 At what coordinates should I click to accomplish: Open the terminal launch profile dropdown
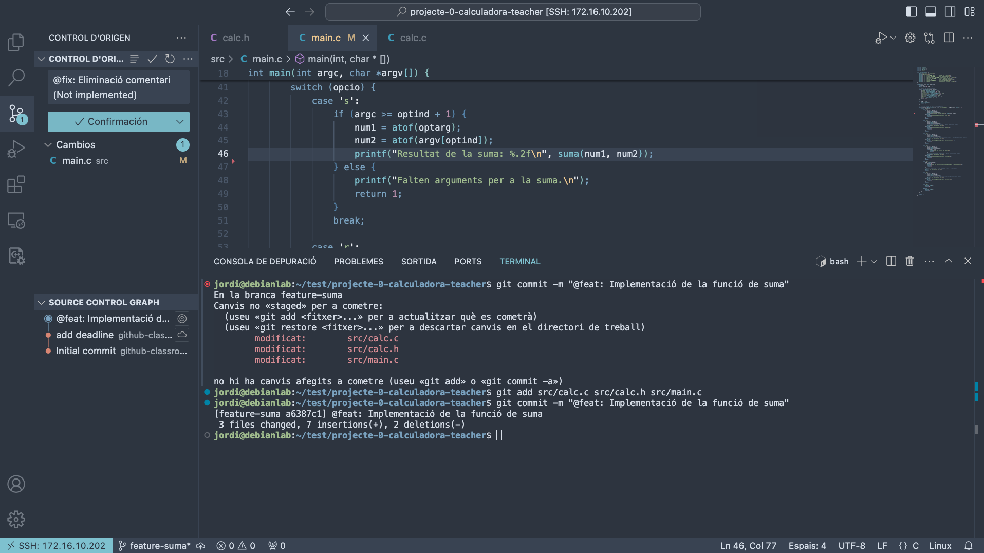[874, 261]
